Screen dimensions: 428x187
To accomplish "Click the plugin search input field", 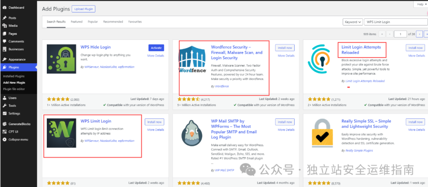I will tap(396, 22).
